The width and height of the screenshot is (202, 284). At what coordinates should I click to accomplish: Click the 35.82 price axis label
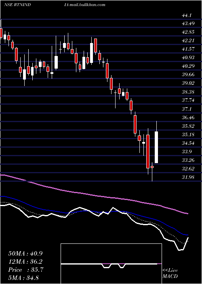pos(188,126)
